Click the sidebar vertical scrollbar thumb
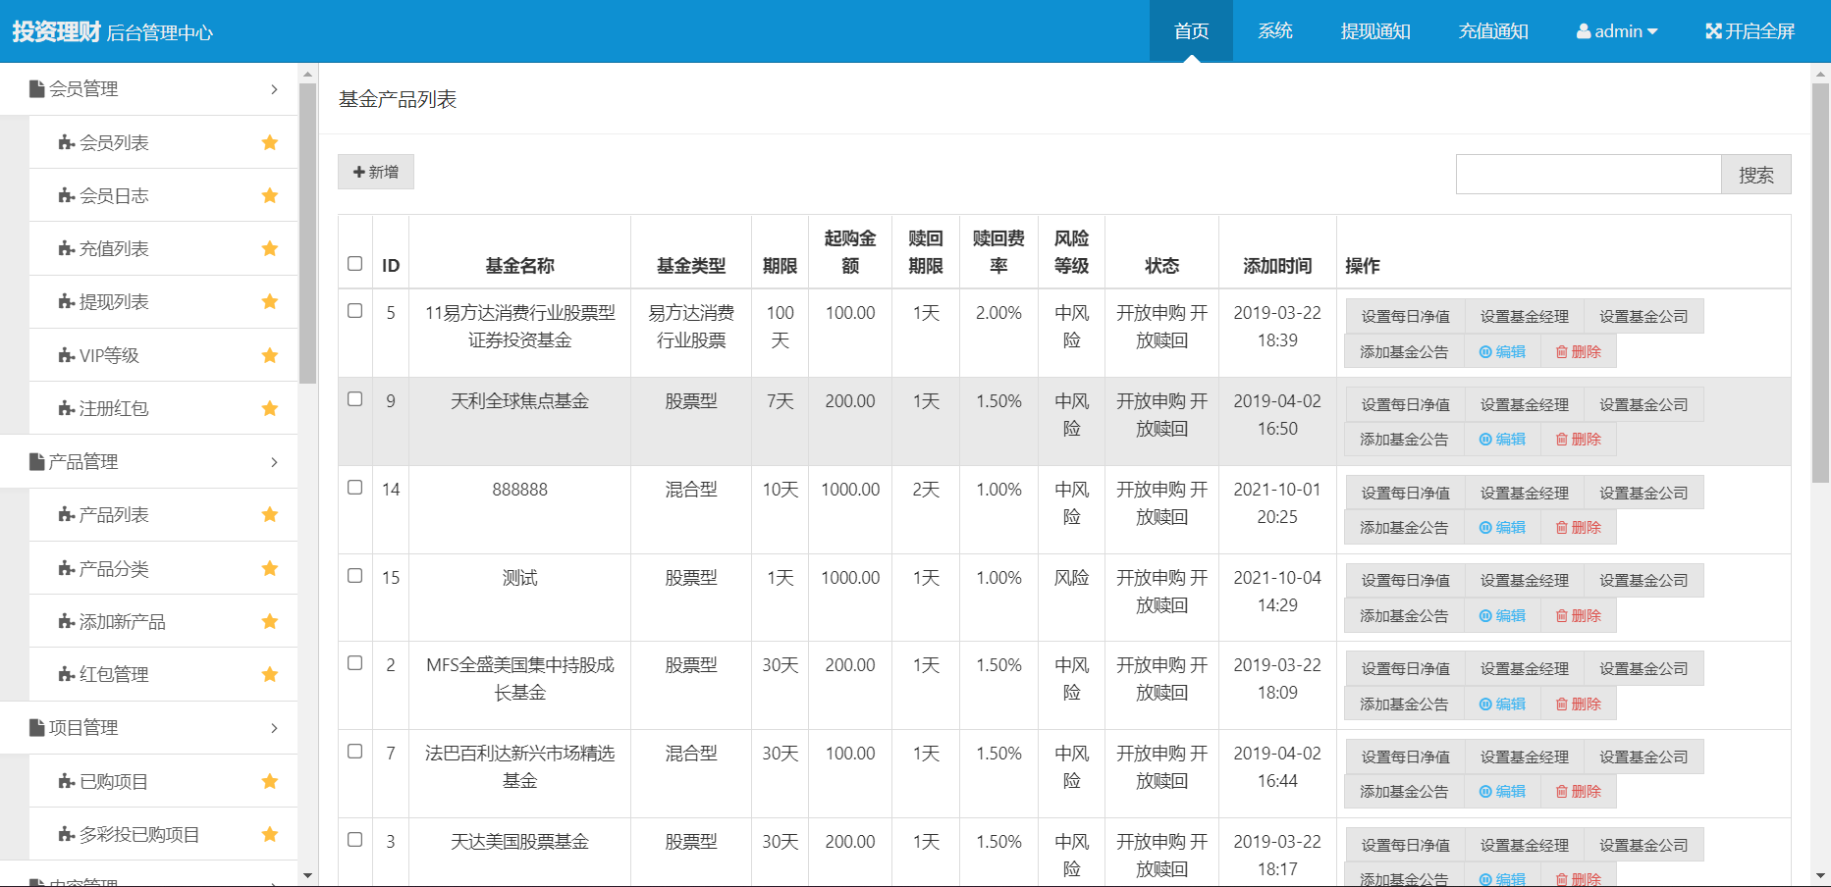Viewport: 1831px width, 887px height. click(x=308, y=233)
